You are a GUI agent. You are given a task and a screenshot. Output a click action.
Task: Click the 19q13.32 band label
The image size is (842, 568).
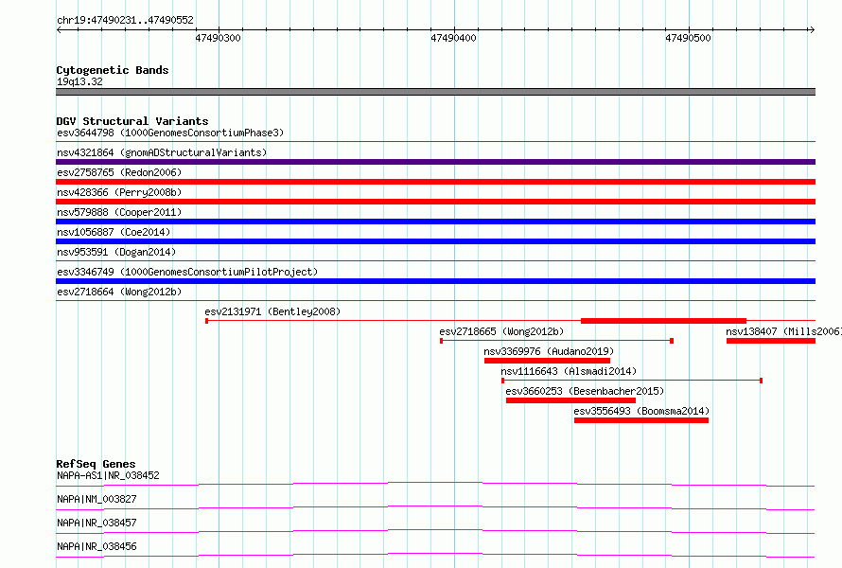tap(79, 81)
